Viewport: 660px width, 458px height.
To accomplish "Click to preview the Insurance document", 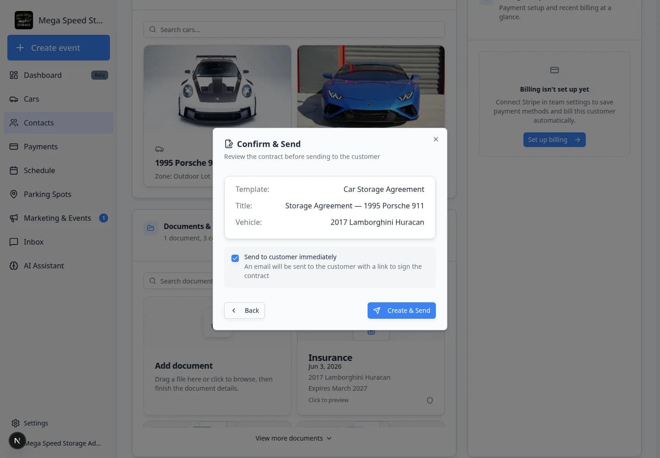I will (328, 400).
